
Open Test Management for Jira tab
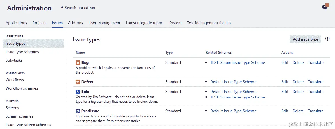[209, 23]
